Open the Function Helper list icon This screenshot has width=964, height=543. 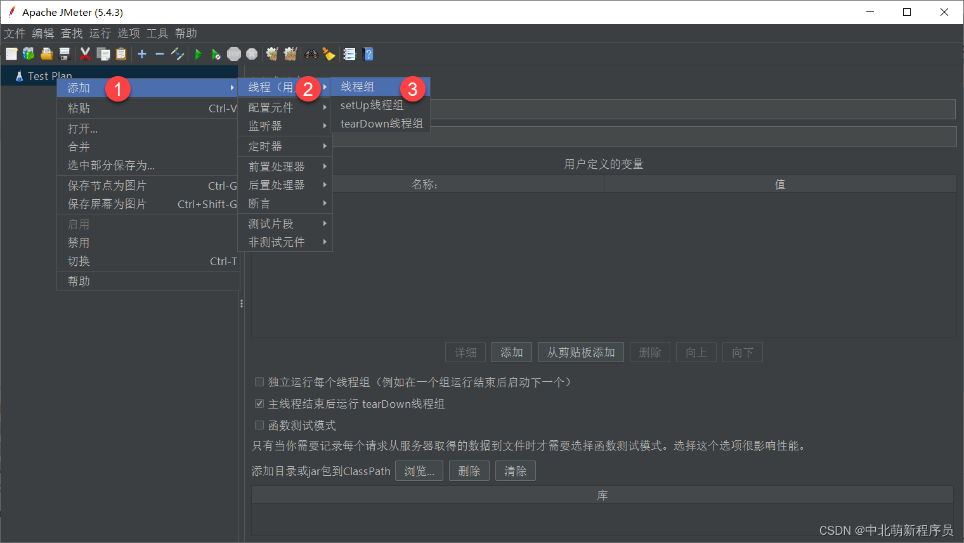pyautogui.click(x=349, y=54)
